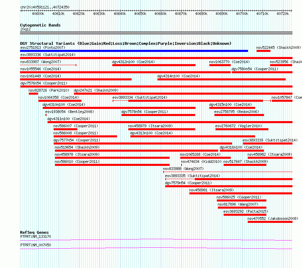
Task: Select nsv470552 (Jakobsson2008) variant
Action: pos(273,218)
